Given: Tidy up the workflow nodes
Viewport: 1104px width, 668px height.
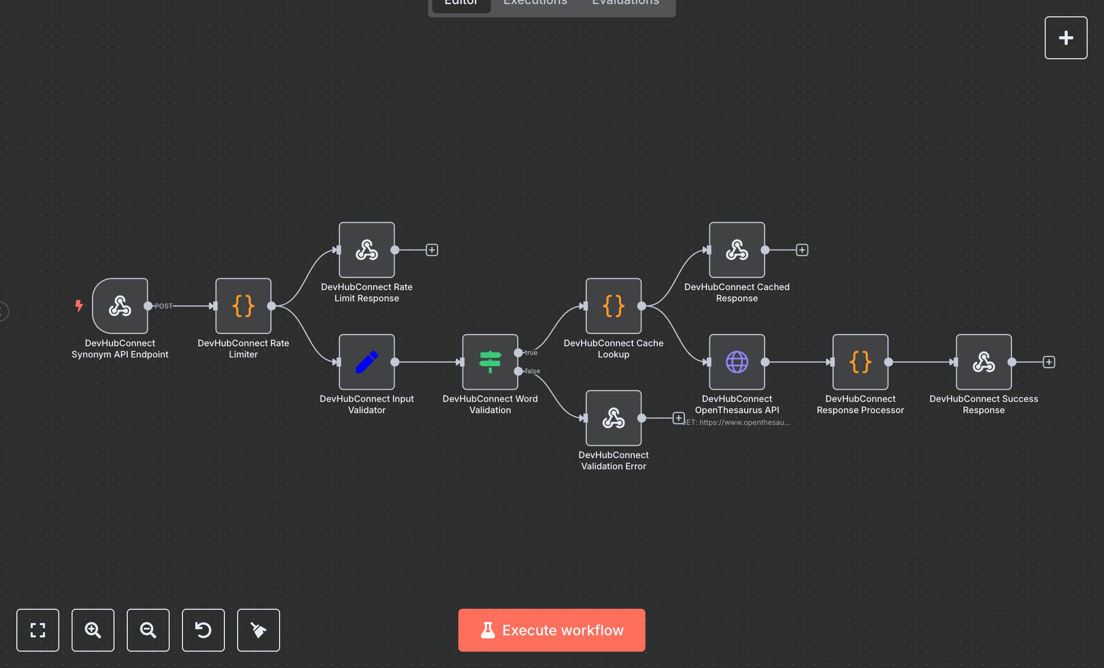Looking at the screenshot, I should tap(259, 630).
